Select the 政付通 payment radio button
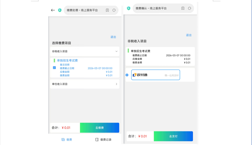Image resolution: width=252 pixels, height=145 pixels. coord(127,75)
